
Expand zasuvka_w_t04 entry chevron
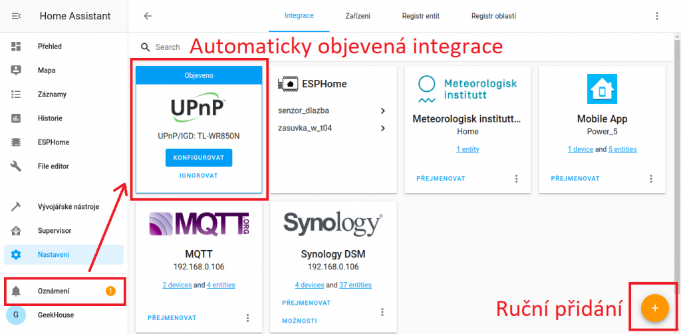(382, 128)
